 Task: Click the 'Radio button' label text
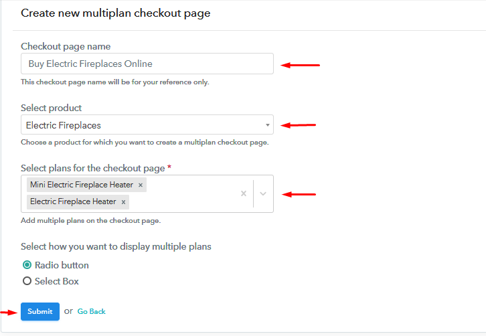click(x=62, y=265)
